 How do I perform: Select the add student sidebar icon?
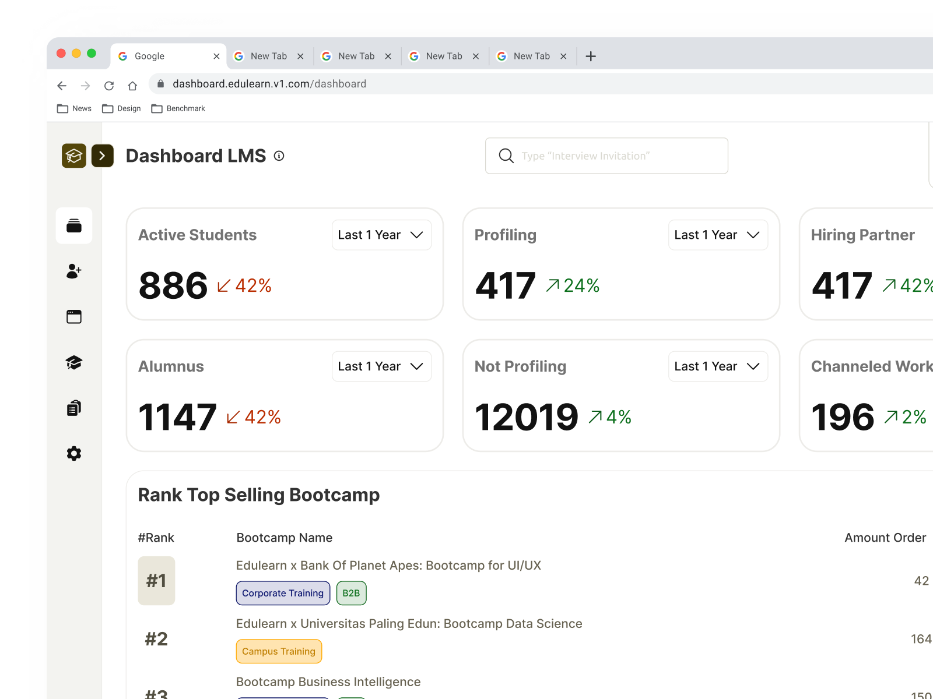click(x=73, y=271)
